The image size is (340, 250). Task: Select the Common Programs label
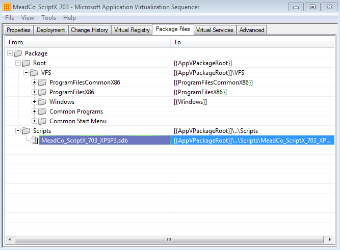pyautogui.click(x=76, y=112)
